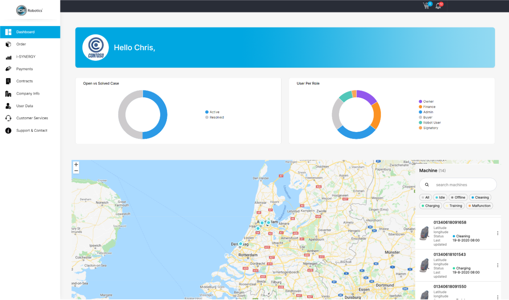Click the Company Info building icon
This screenshot has height=300, width=509.
tap(8, 93)
